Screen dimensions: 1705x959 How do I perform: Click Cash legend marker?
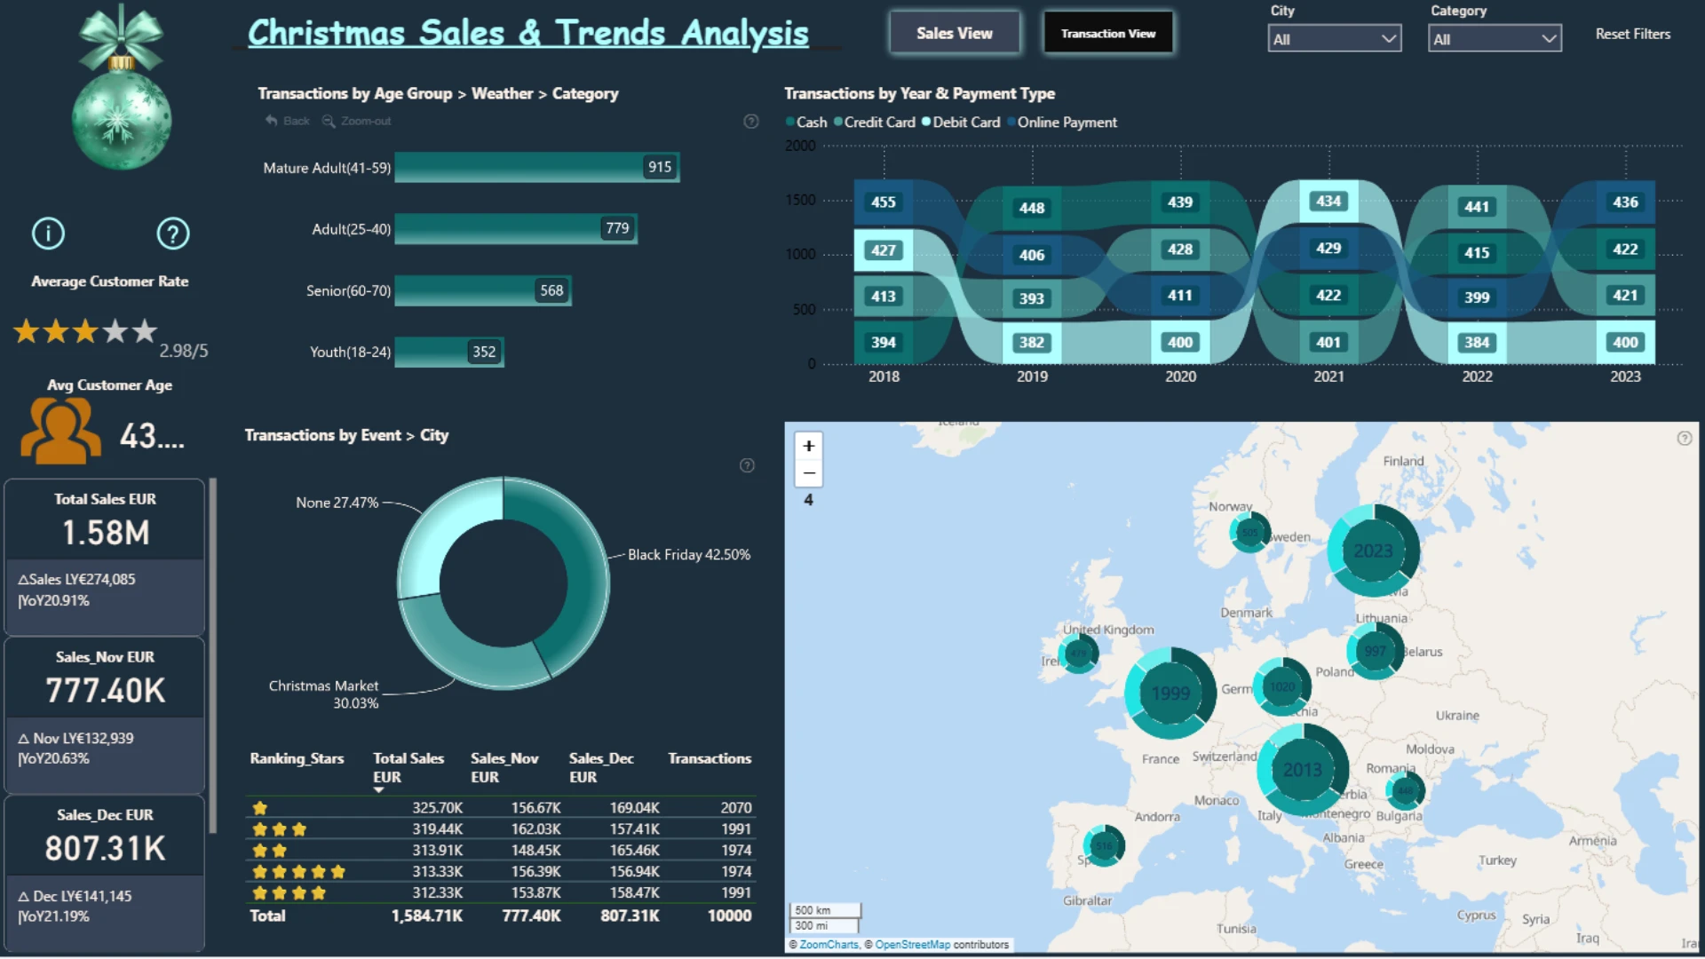point(790,123)
